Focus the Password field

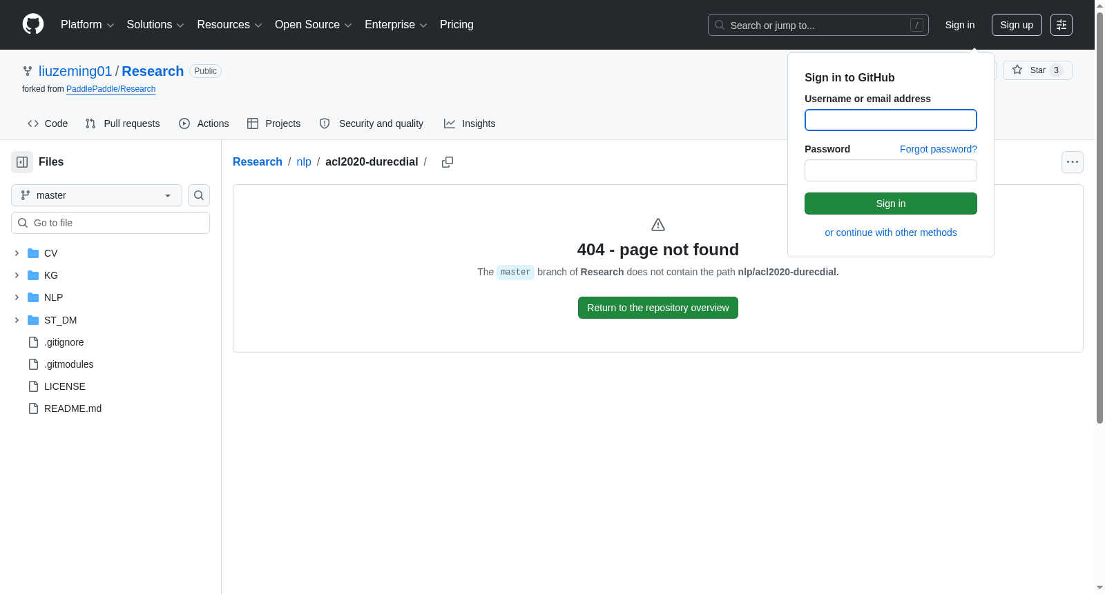point(891,170)
